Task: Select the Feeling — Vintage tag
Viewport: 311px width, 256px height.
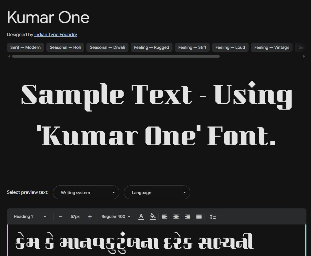Action: (x=272, y=47)
